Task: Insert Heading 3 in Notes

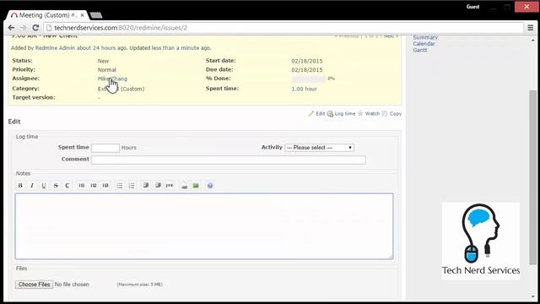Action: [105, 186]
